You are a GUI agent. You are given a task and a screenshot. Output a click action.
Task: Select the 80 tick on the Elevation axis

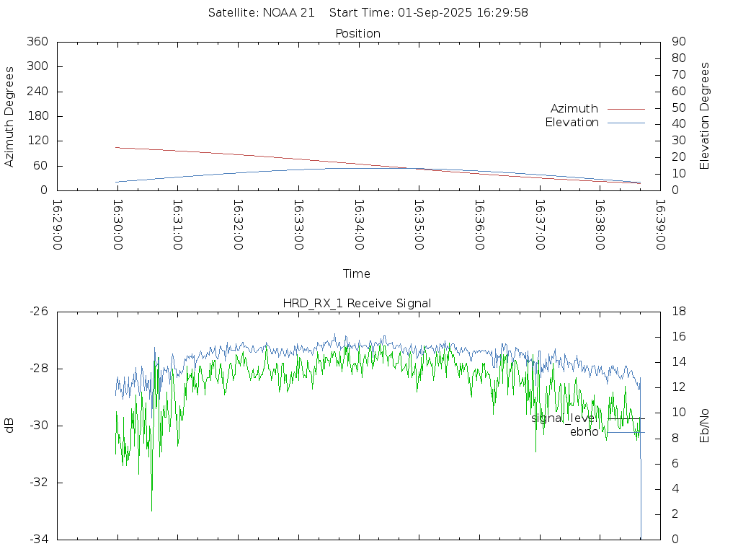679,58
